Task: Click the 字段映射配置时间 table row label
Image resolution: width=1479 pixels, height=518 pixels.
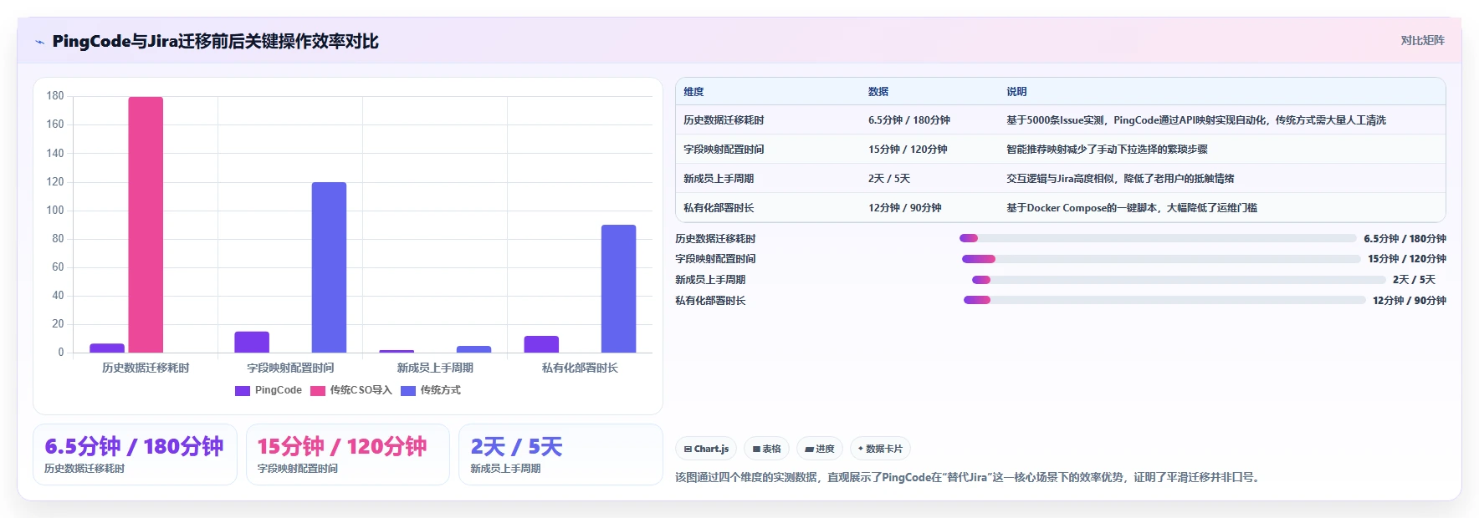Action: tap(724, 150)
